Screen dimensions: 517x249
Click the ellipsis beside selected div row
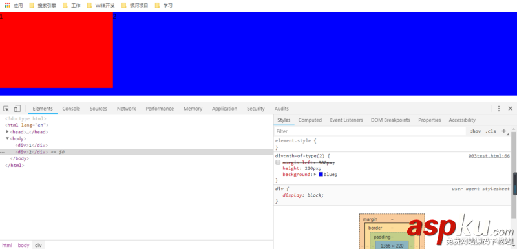click(x=3, y=152)
